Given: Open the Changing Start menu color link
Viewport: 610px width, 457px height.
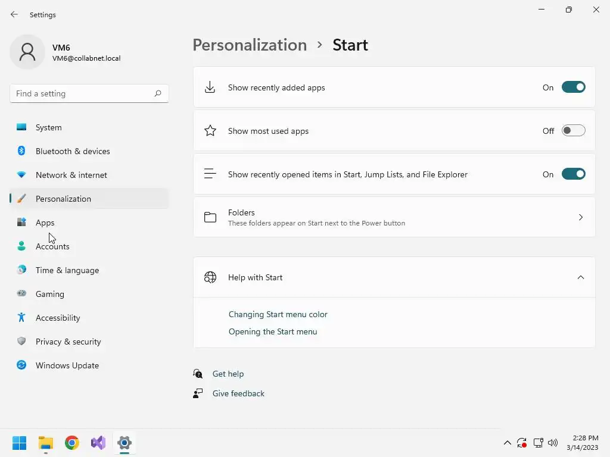Looking at the screenshot, I should pyautogui.click(x=278, y=314).
